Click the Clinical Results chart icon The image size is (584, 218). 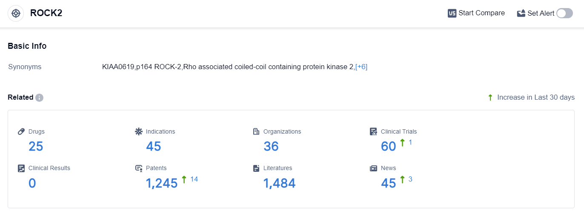pos(21,168)
